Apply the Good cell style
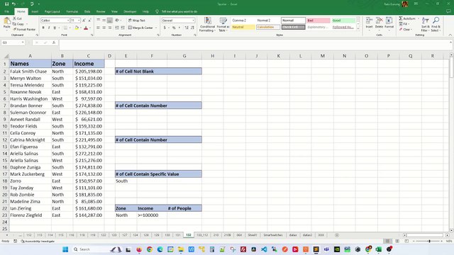The height and width of the screenshot is (255, 454). pos(343,21)
